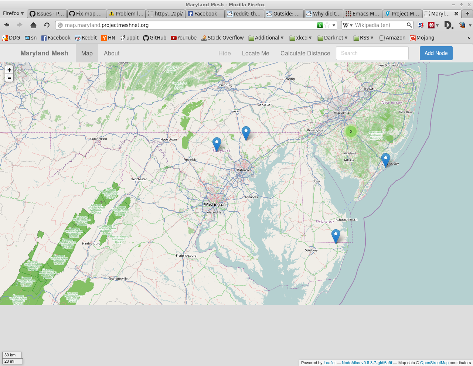Open a new tab with plus button
Image resolution: width=473 pixels, height=366 pixels.
coord(467,13)
